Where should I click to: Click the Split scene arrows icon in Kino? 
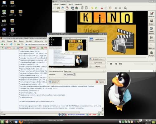click(x=116, y=8)
